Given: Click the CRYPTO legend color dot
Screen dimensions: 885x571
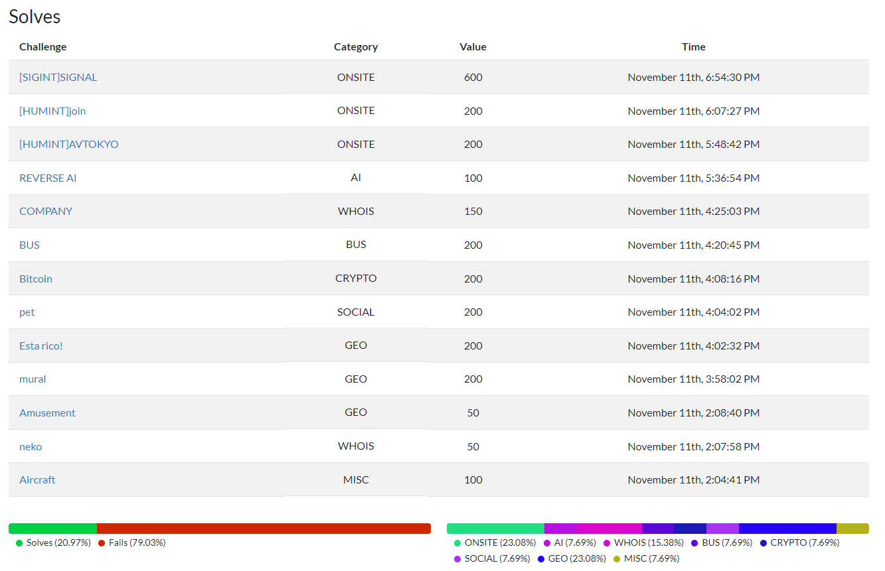Looking at the screenshot, I should (x=764, y=543).
